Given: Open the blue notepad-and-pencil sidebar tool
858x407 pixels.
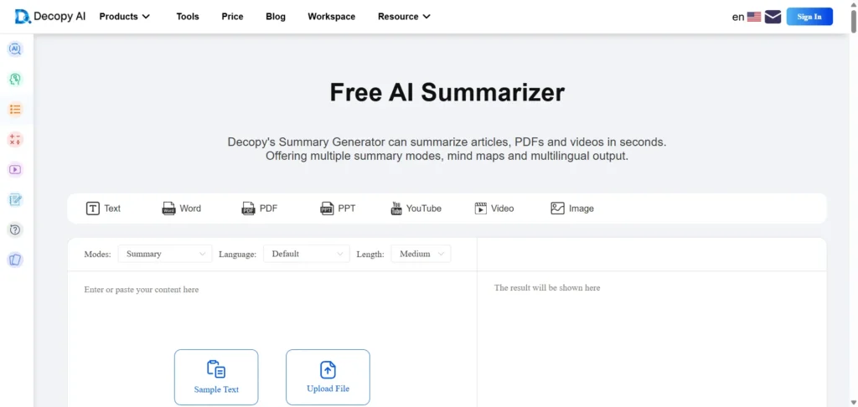Looking at the screenshot, I should pos(15,199).
